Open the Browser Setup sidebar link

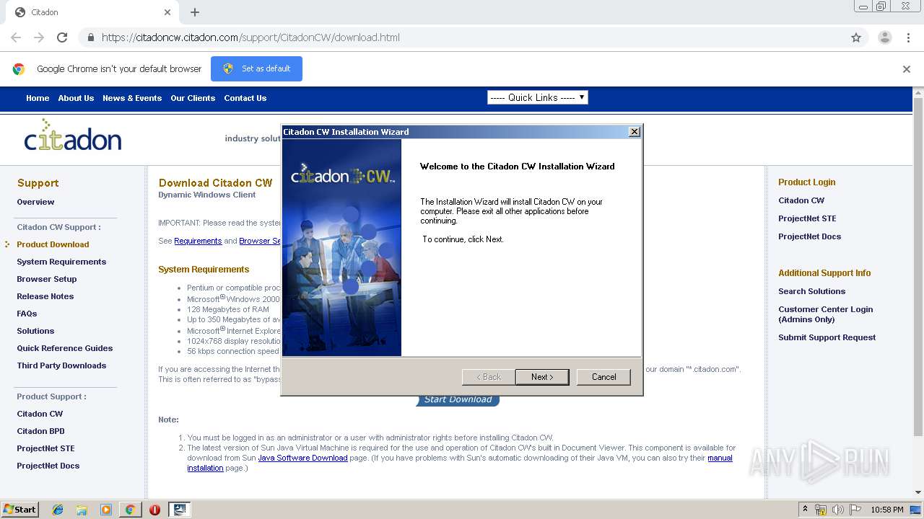[x=47, y=279]
